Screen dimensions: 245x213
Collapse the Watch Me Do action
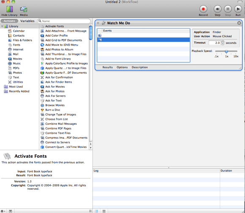(98, 23)
